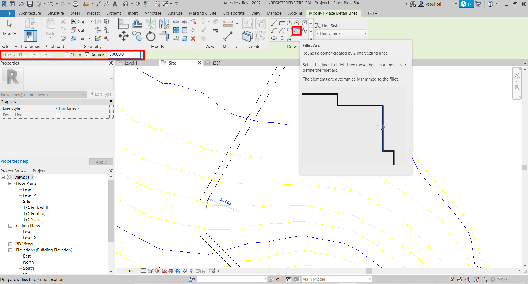Select the Fillet Arc draw tool

tap(297, 31)
